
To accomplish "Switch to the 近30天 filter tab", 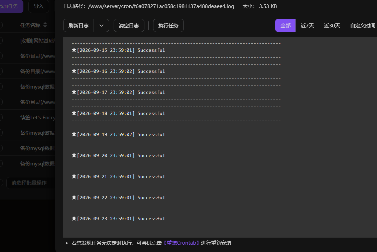I will pos(332,25).
